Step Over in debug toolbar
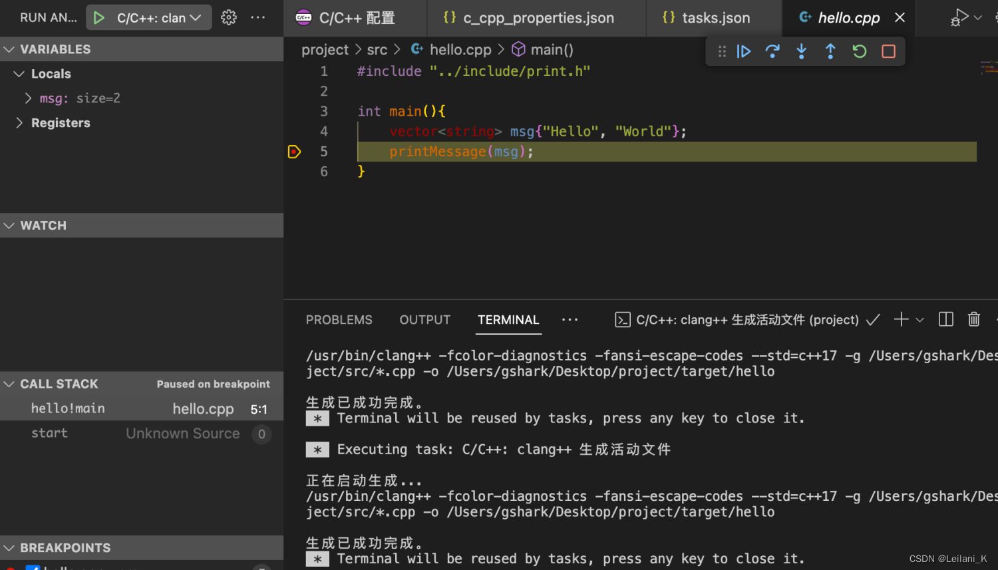998x570 pixels. click(772, 51)
